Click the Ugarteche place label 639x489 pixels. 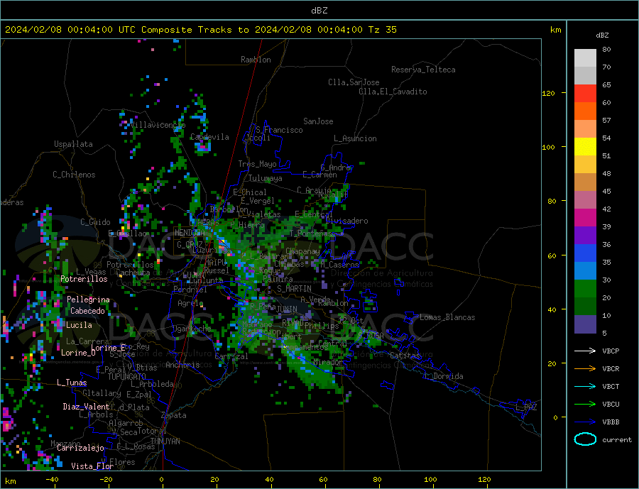pyautogui.click(x=192, y=329)
